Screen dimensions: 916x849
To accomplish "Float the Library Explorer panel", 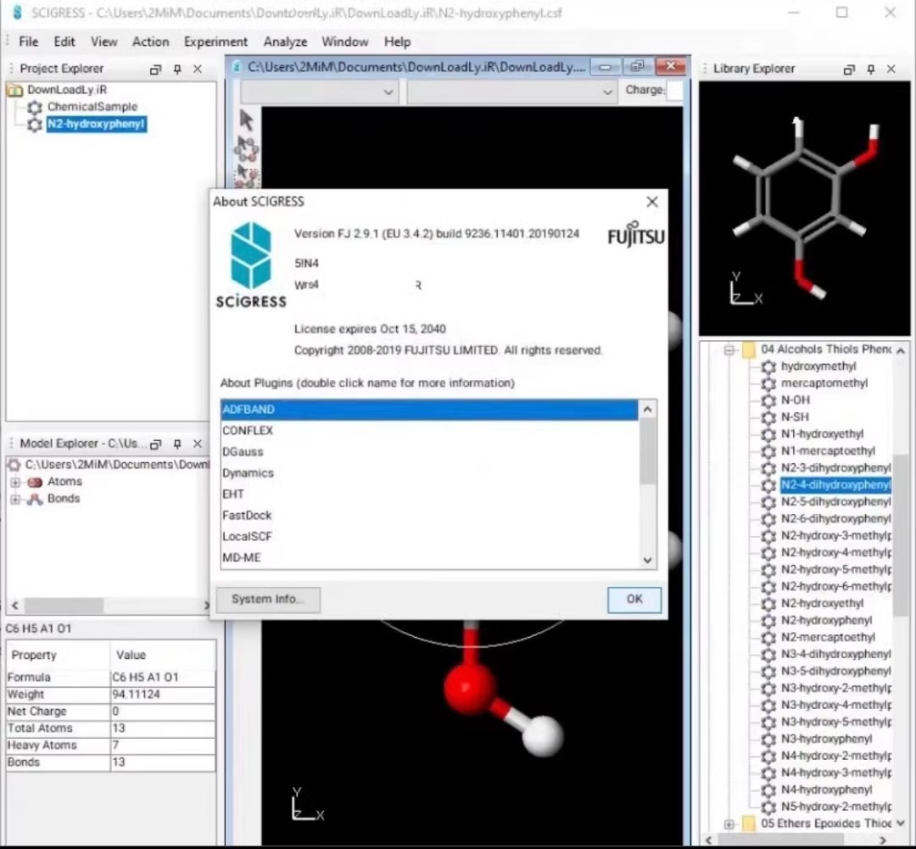I will 849,69.
